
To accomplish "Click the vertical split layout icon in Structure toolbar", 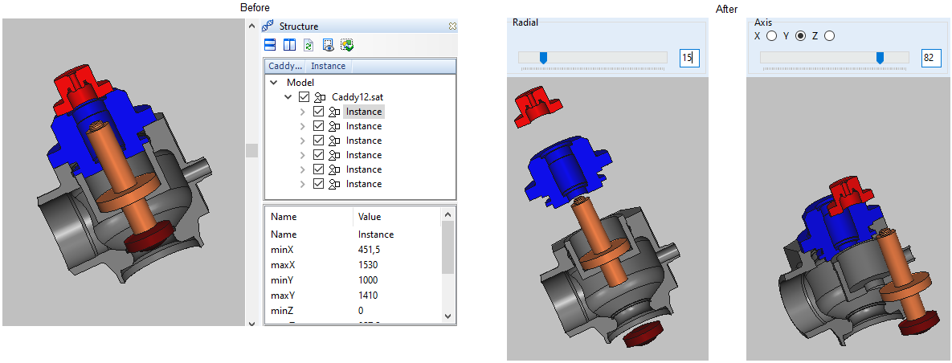I will point(288,45).
